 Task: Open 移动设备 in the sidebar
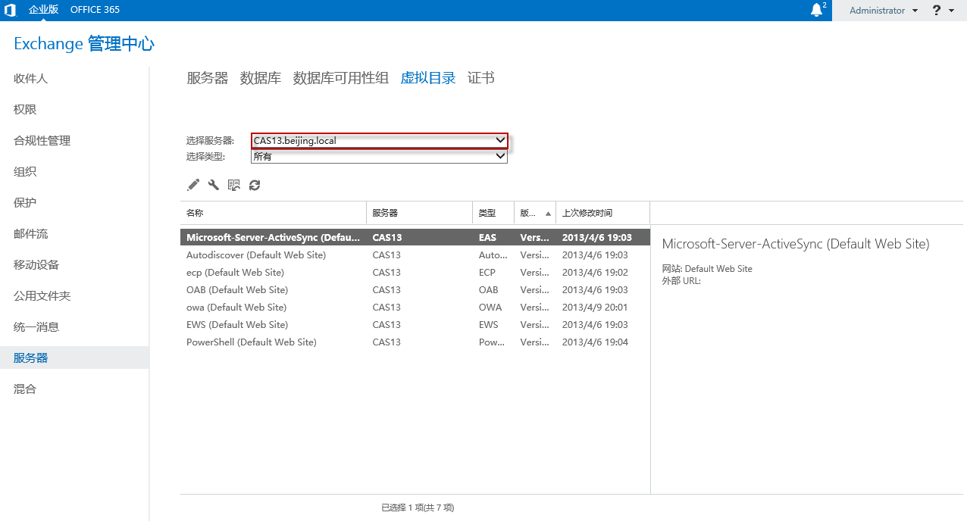[36, 265]
